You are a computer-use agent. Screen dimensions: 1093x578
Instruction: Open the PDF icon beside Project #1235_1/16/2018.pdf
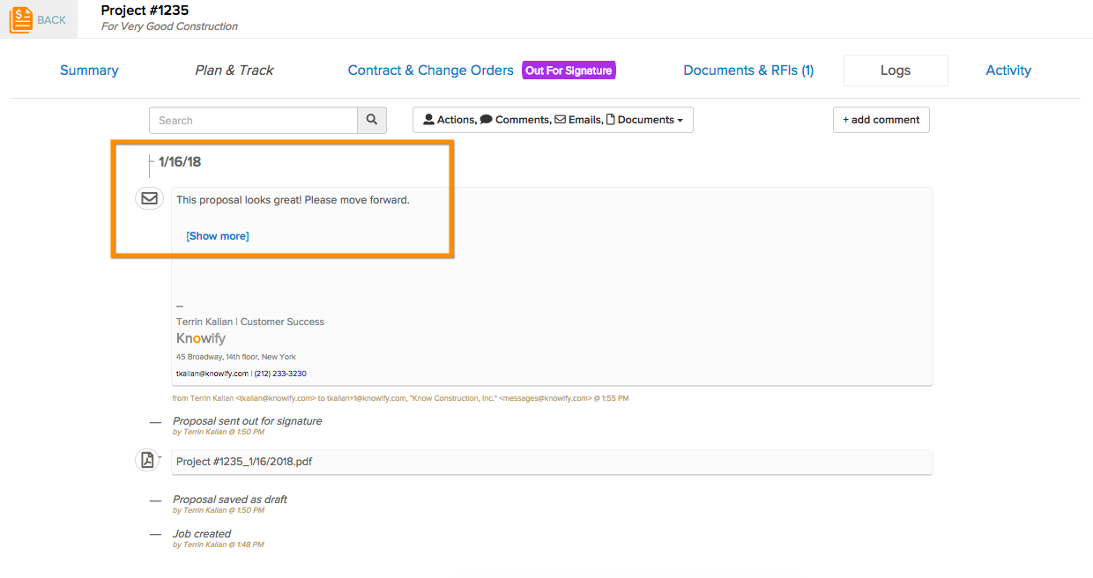147,459
